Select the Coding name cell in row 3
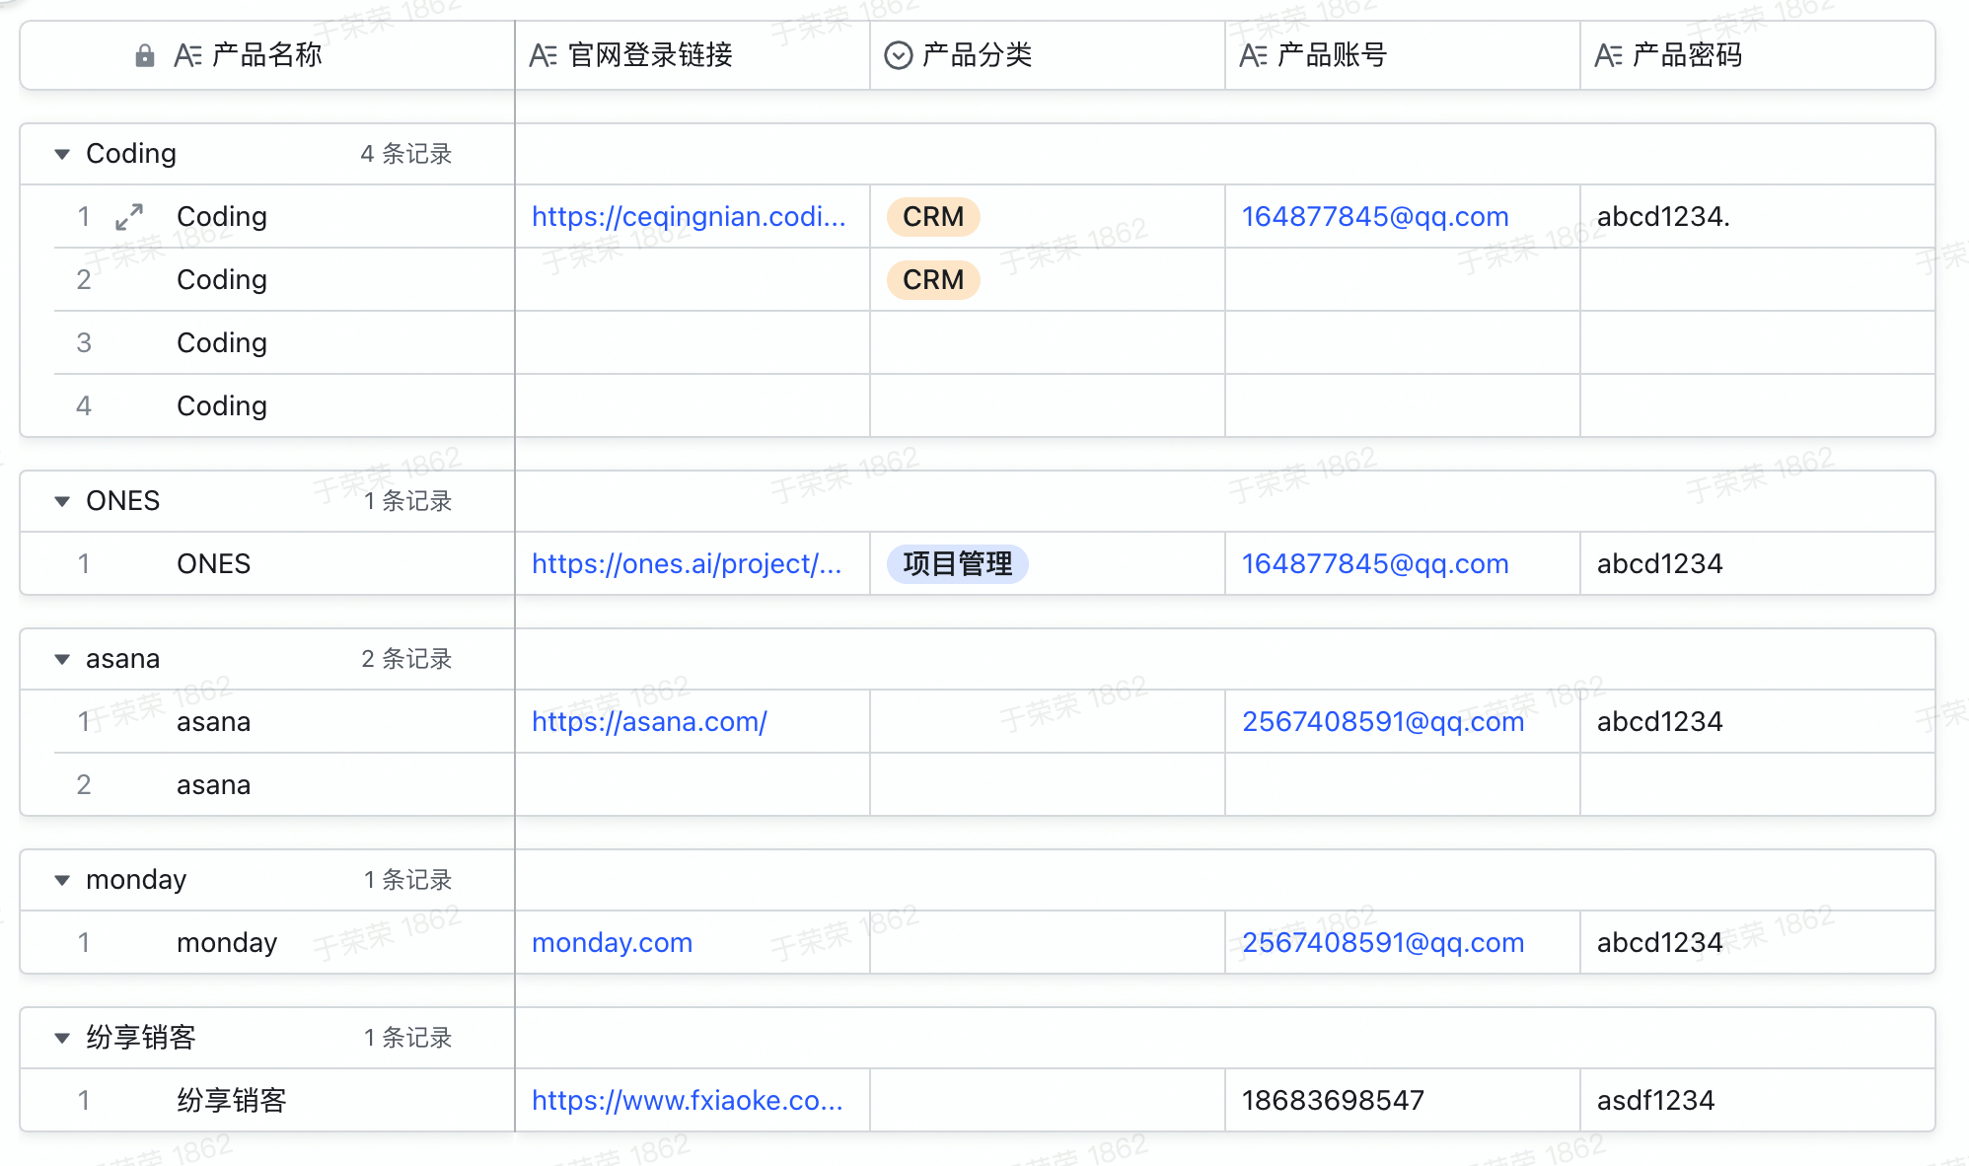Viewport: 1969px width, 1166px height. (x=284, y=342)
